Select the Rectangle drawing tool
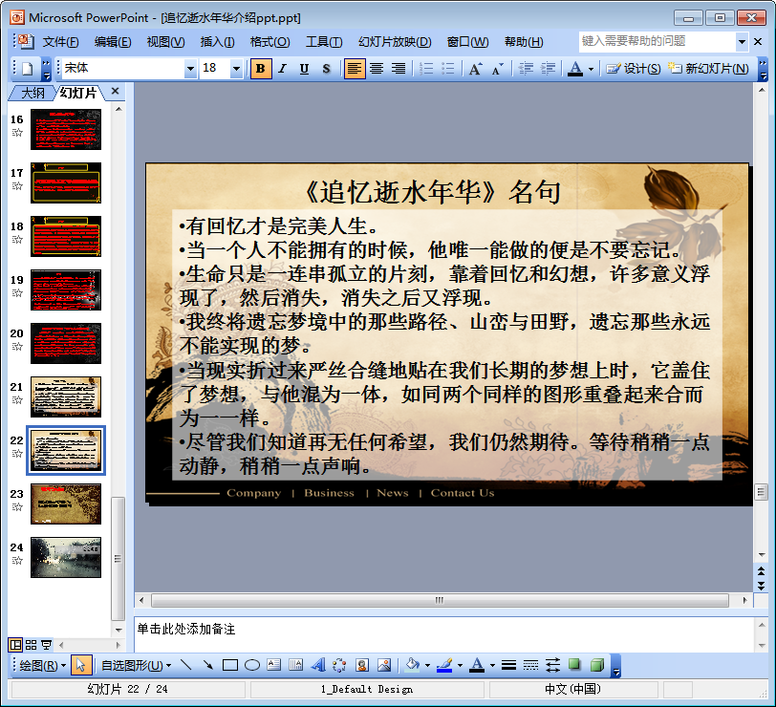 point(230,665)
